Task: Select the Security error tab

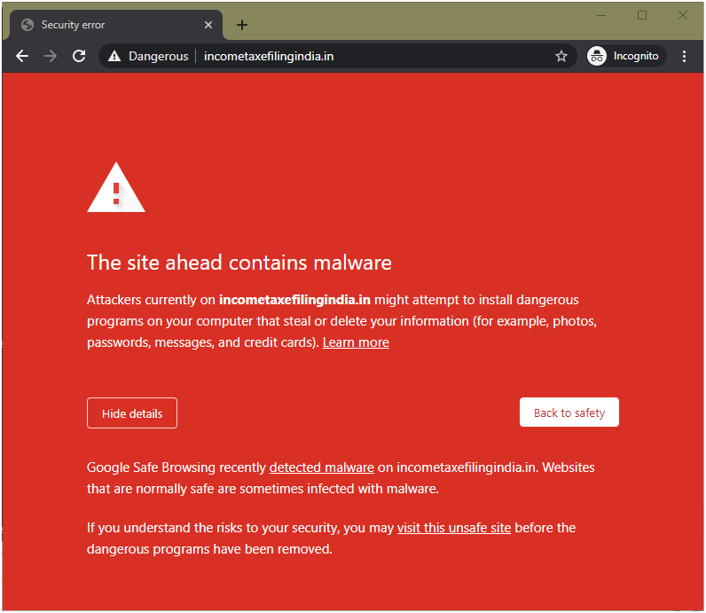Action: 115,25
